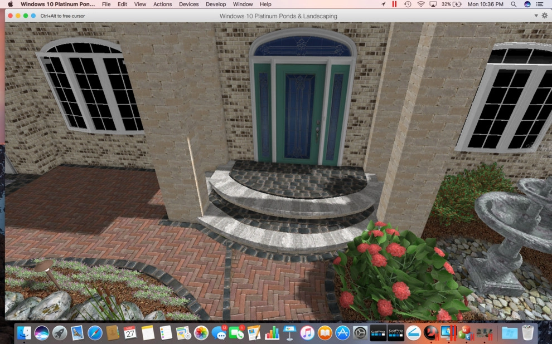
Task: Open Calendar showing 27 in dock
Action: coord(130,332)
